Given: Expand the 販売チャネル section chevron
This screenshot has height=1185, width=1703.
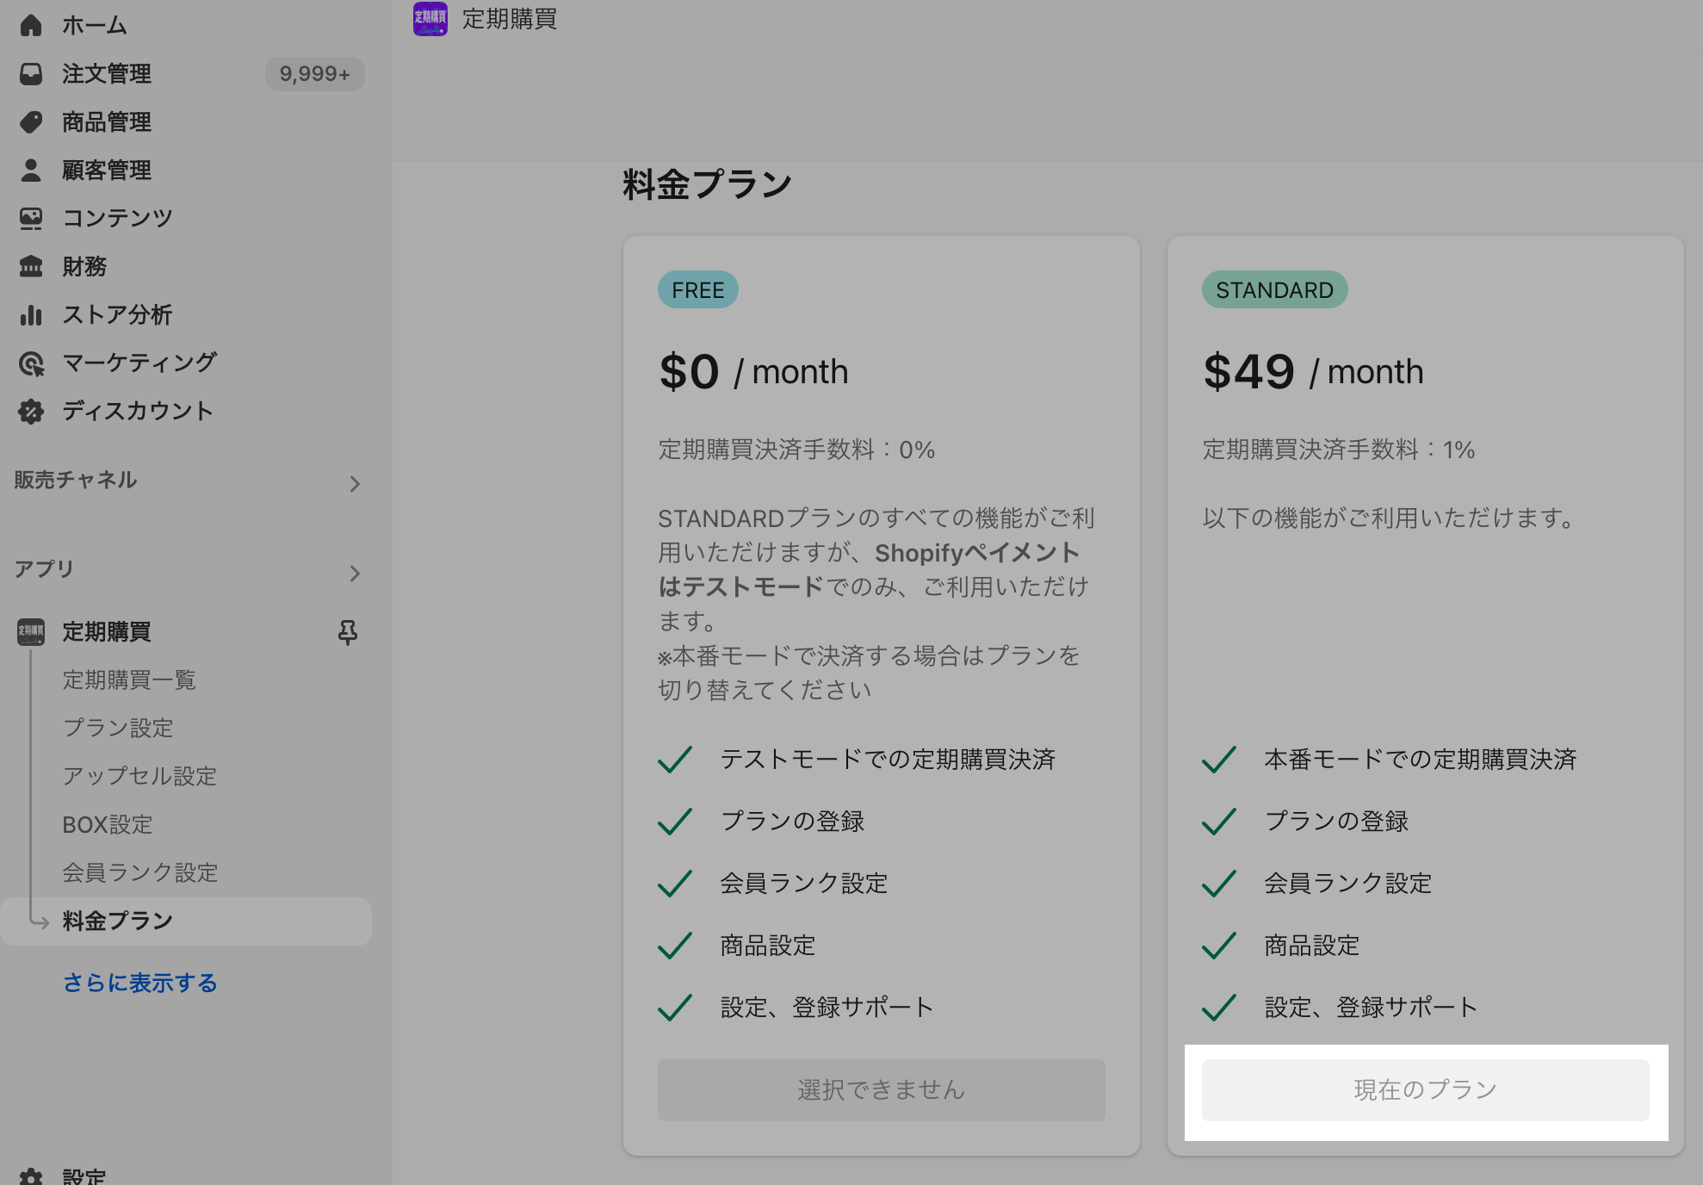Looking at the screenshot, I should (x=355, y=484).
